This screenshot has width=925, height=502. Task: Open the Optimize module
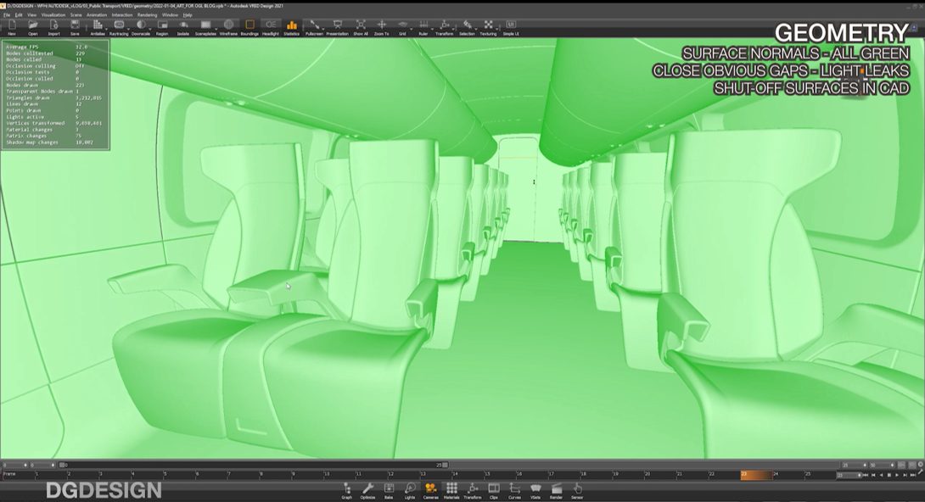[x=367, y=489]
